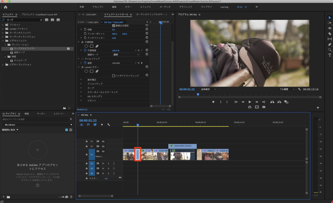Select the Razor tool in the tools panel

[x=330, y=33]
